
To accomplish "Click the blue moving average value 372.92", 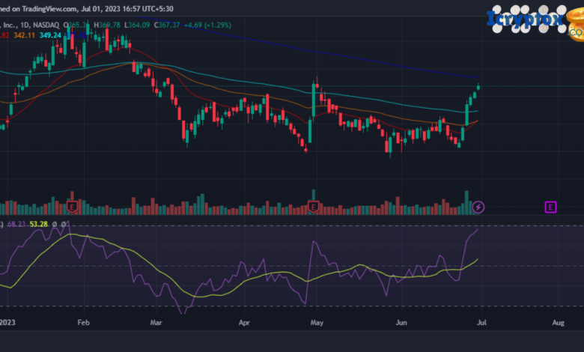I will pyautogui.click(x=76, y=35).
